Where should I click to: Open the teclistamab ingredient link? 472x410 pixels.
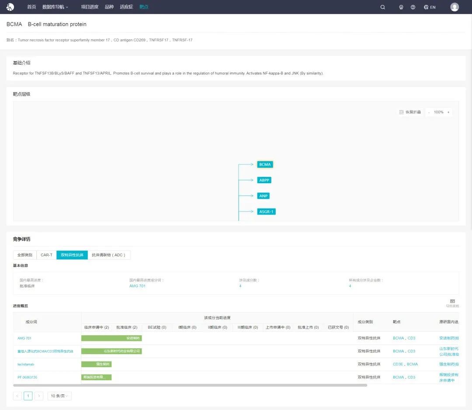(26, 364)
